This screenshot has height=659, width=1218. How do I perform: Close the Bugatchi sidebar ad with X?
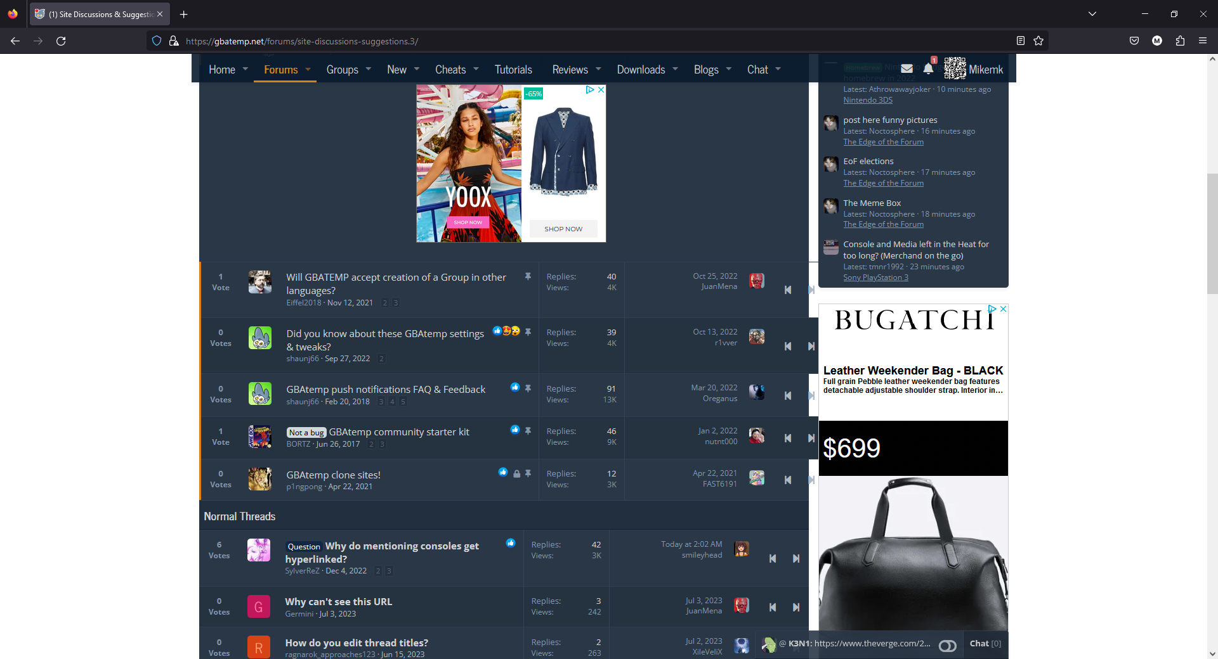pyautogui.click(x=1003, y=309)
